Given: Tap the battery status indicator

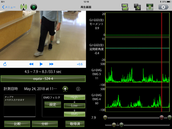Looking at the screenshot, I should click(169, 2).
